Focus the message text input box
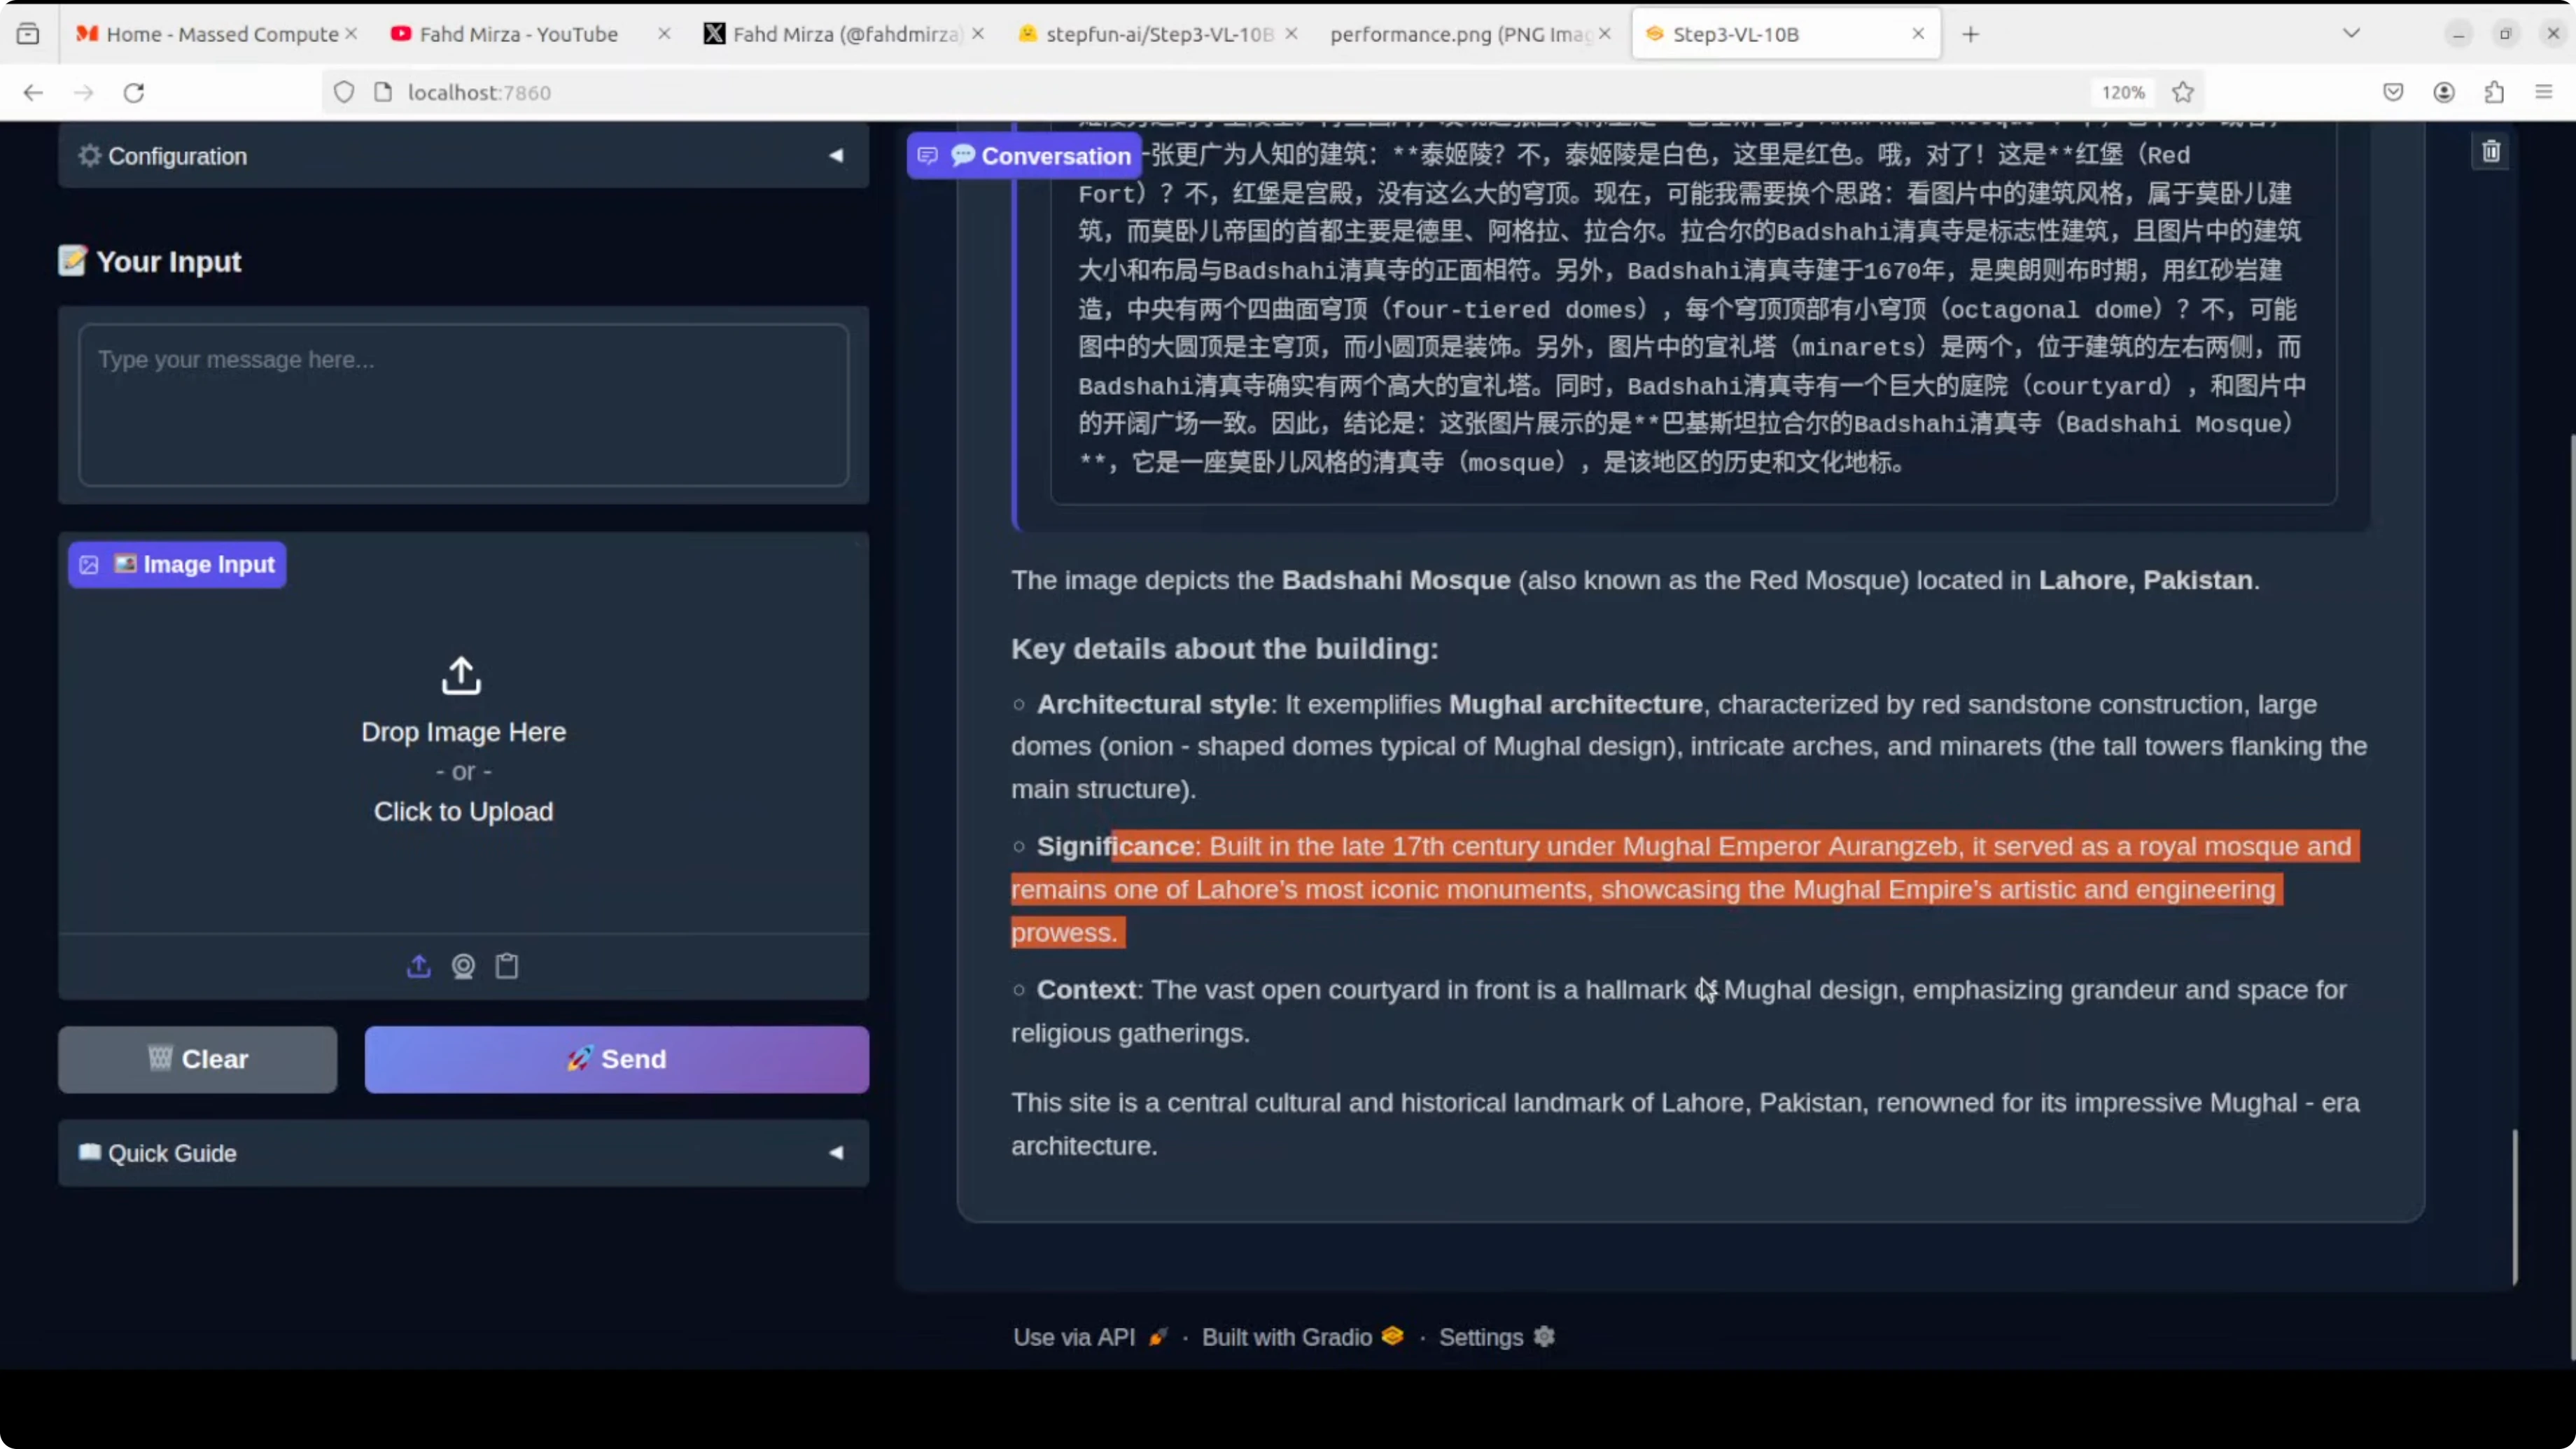Image resolution: width=2576 pixels, height=1449 pixels. click(x=463, y=405)
